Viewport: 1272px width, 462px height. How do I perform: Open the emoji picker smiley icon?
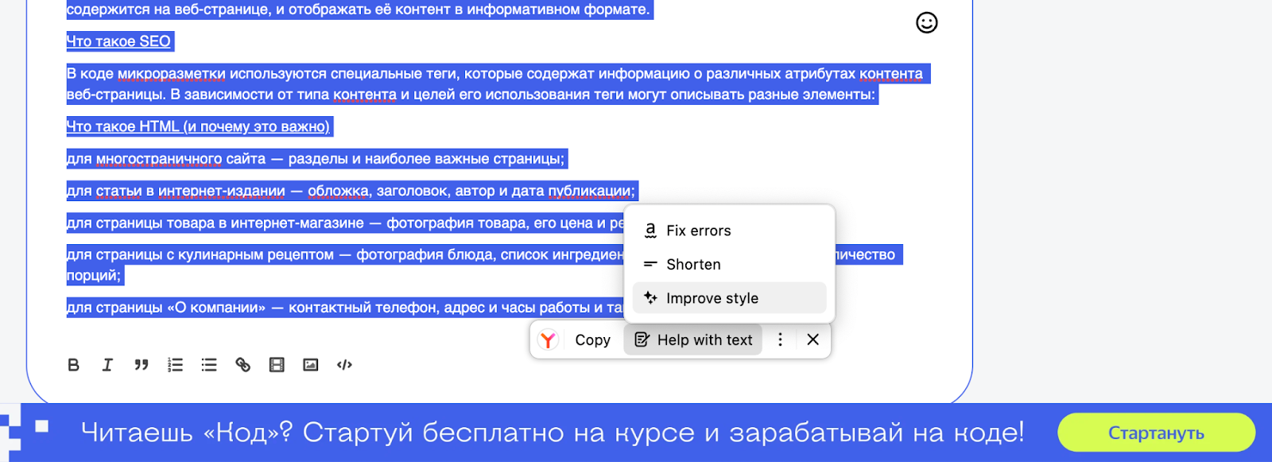(927, 22)
